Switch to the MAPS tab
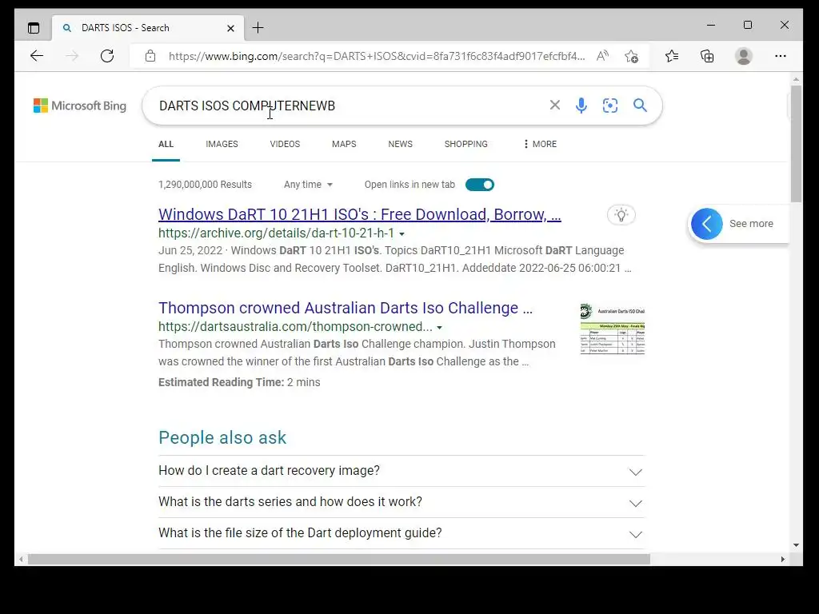 tap(344, 144)
